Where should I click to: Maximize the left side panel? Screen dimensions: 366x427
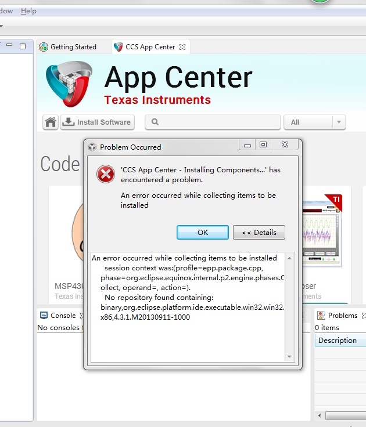coord(23,46)
